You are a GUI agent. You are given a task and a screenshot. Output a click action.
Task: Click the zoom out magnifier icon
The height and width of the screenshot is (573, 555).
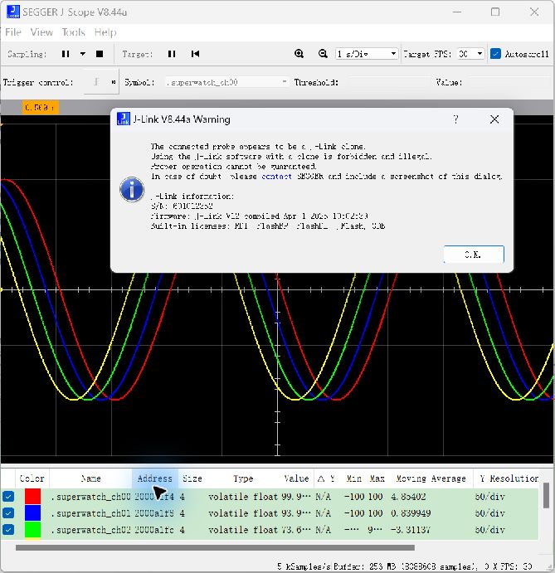pyautogui.click(x=323, y=54)
